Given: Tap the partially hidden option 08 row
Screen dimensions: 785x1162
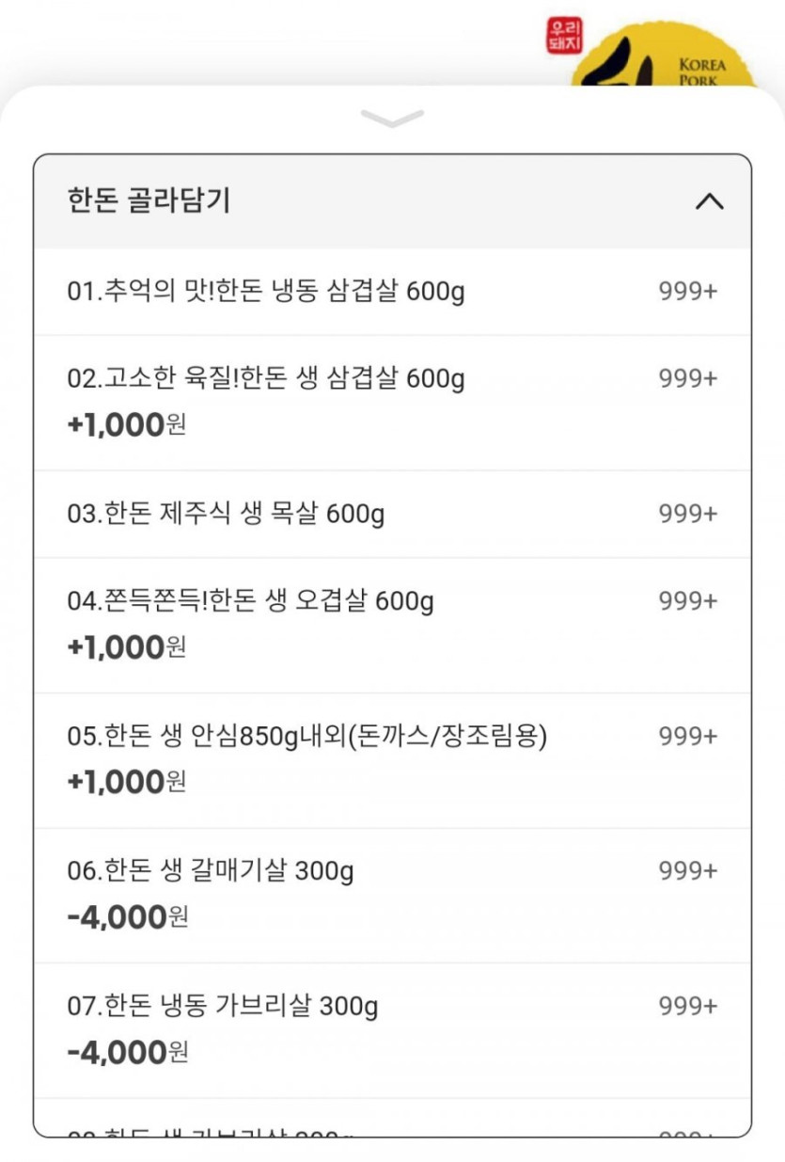Looking at the screenshot, I should 392,1128.
